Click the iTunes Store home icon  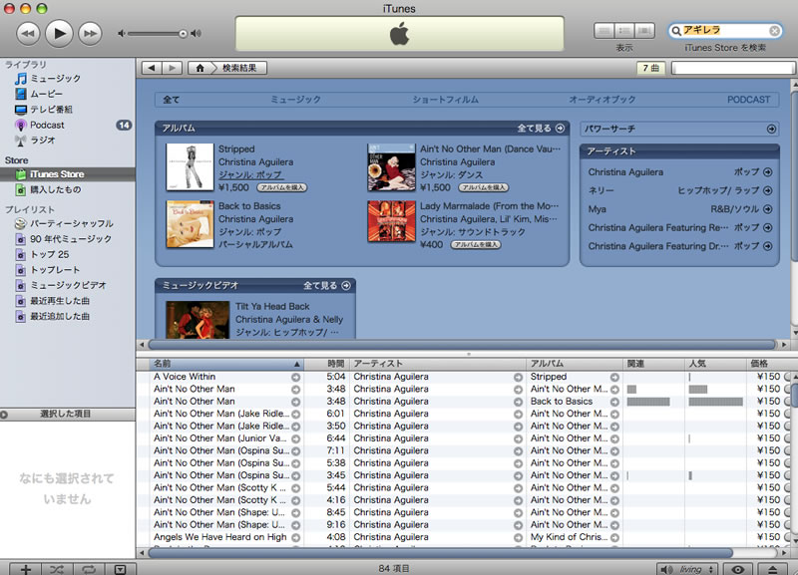200,68
